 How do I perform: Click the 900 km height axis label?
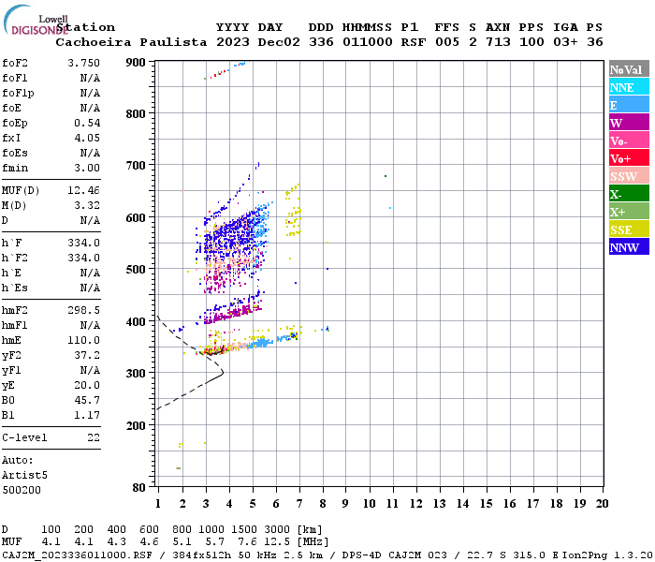(136, 63)
